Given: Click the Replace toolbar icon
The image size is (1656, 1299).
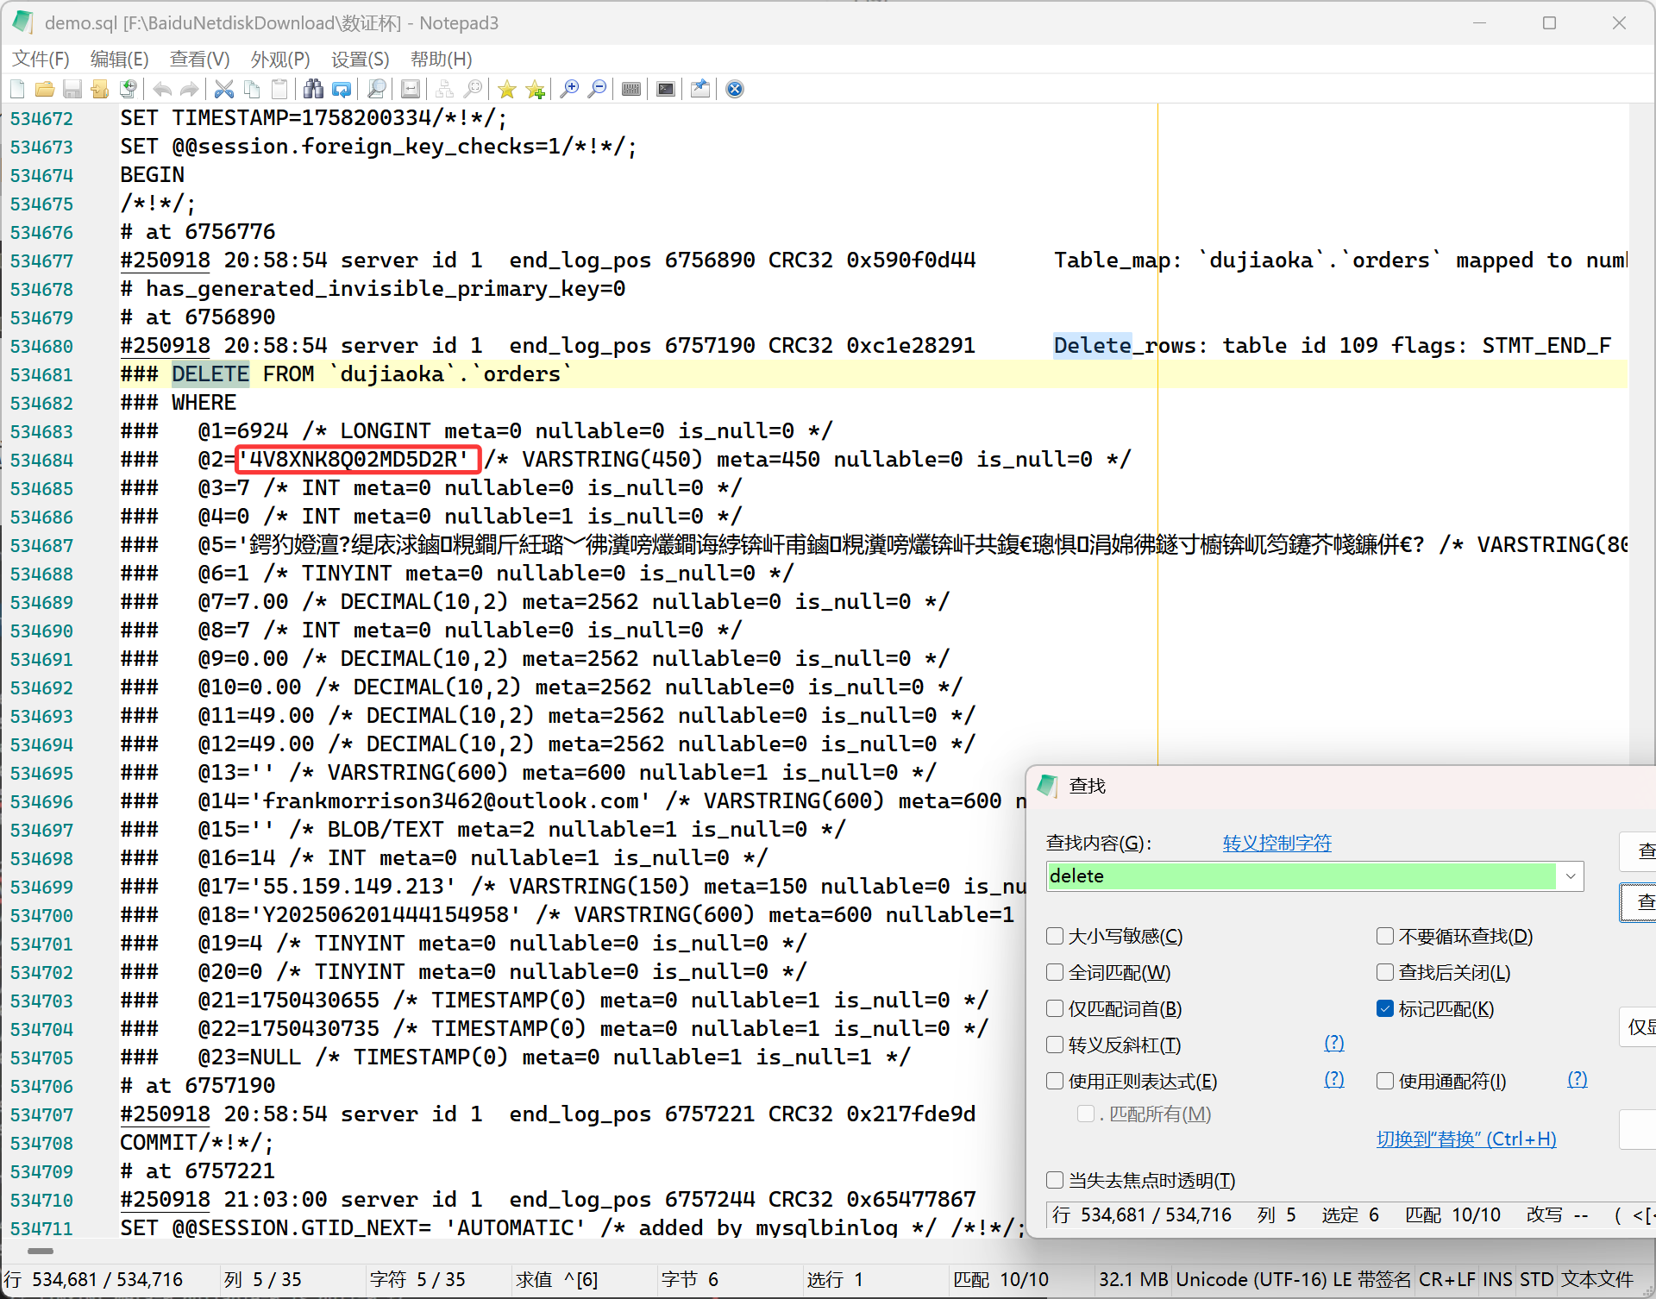Looking at the screenshot, I should (x=342, y=89).
